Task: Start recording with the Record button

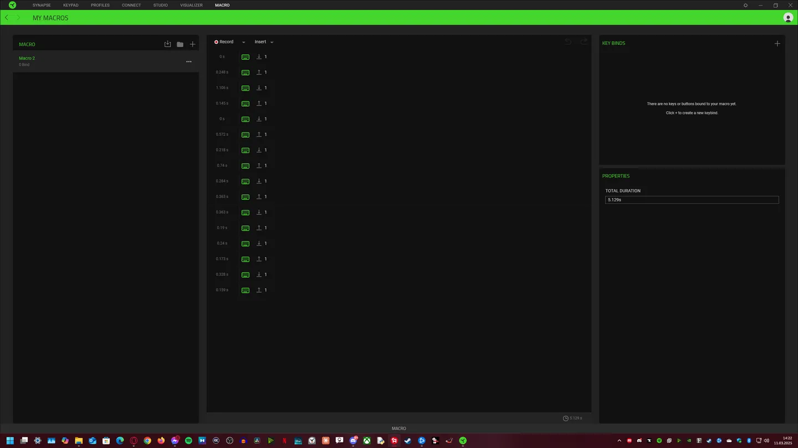Action: click(224, 42)
